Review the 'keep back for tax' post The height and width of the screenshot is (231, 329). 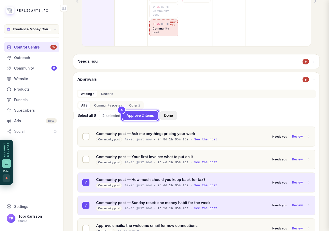[x=297, y=182]
